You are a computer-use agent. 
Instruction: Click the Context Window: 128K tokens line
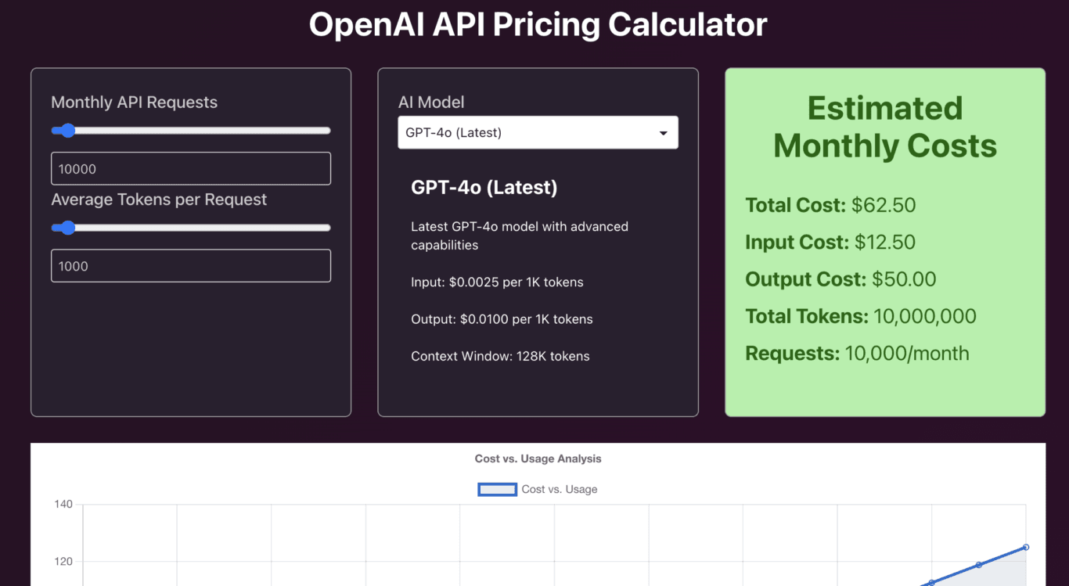[500, 356]
